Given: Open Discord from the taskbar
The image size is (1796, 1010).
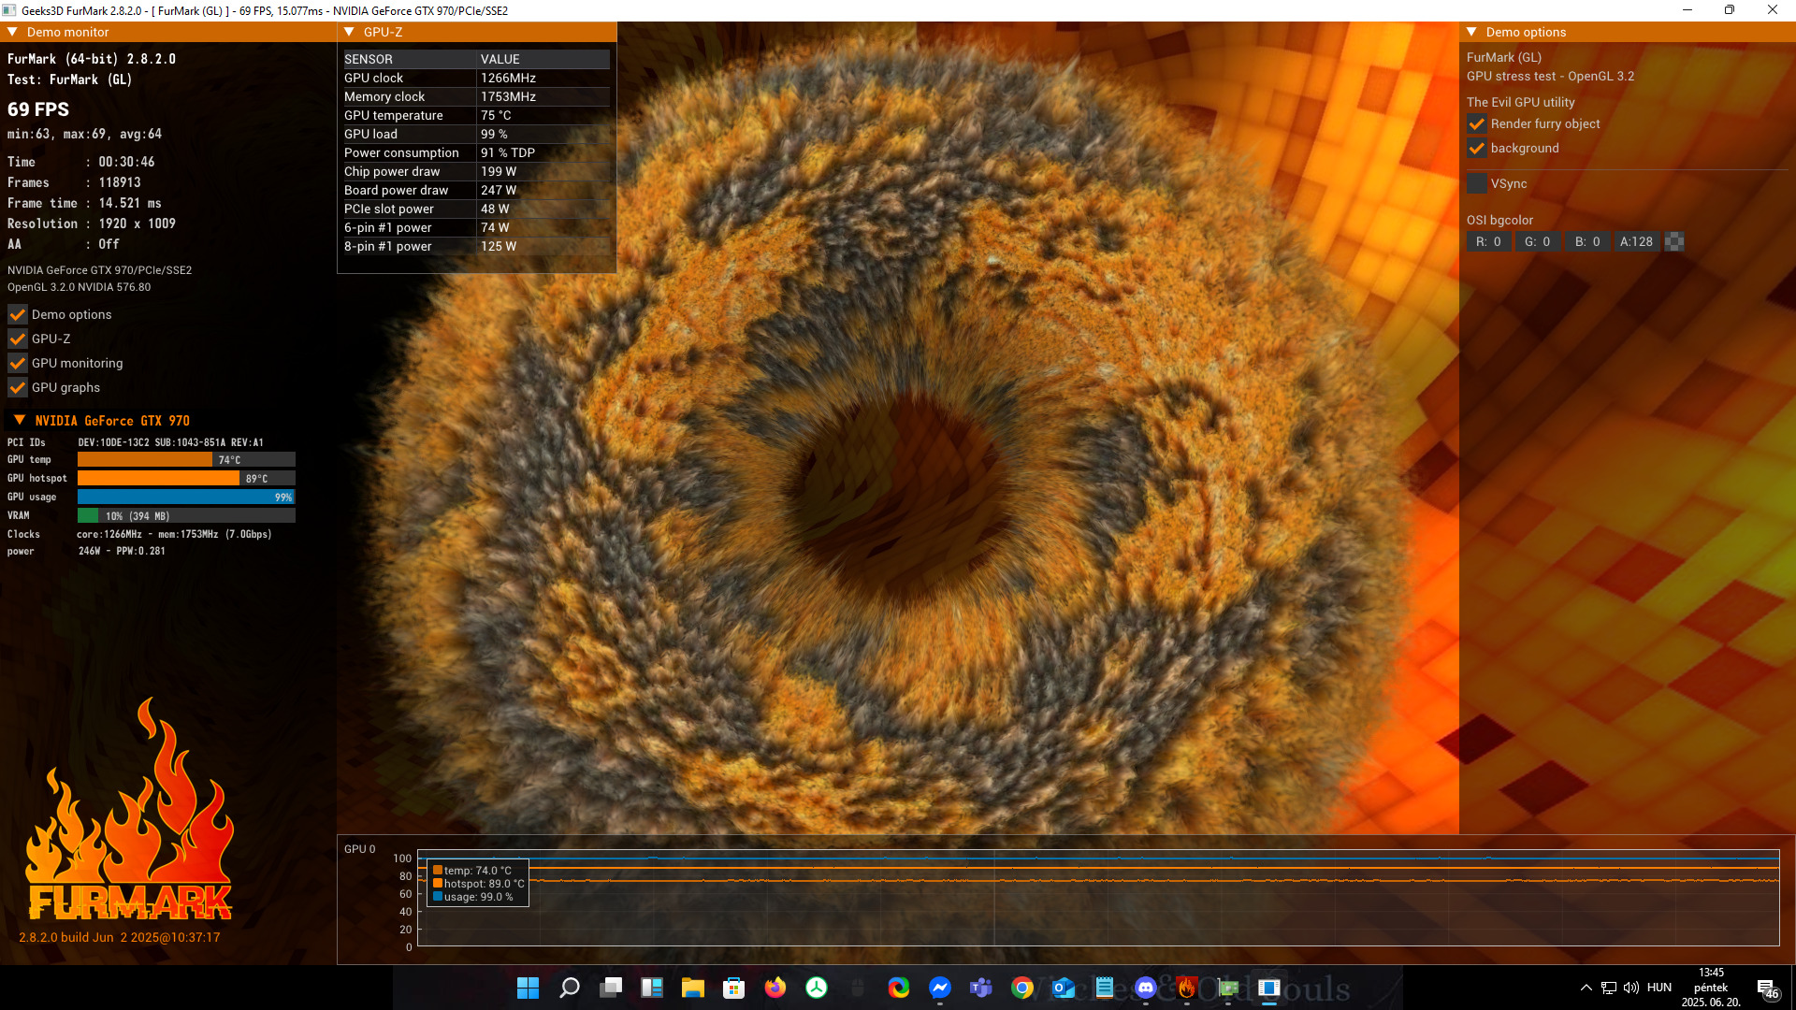Looking at the screenshot, I should pos(1145,988).
